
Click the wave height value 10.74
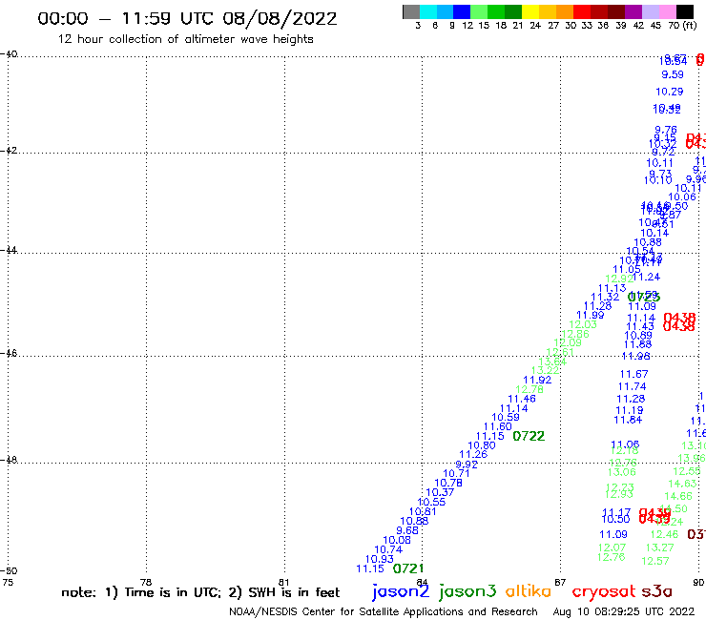(x=388, y=549)
